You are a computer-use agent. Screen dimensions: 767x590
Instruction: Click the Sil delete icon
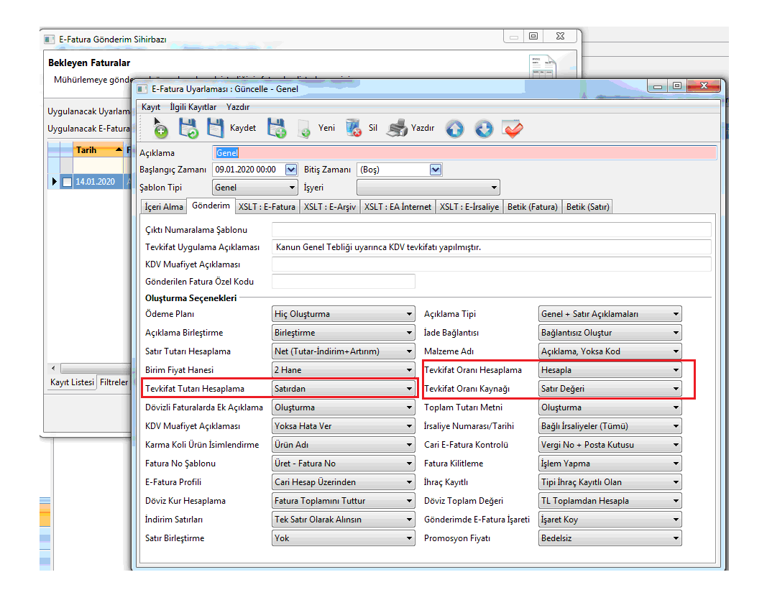pyautogui.click(x=354, y=129)
